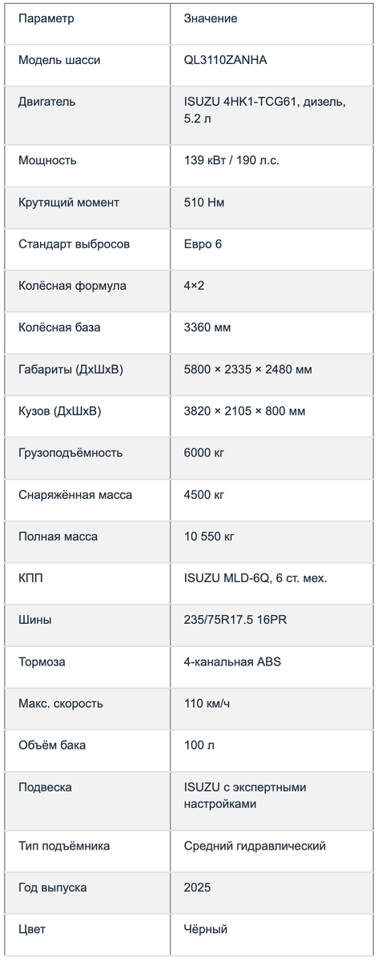The width and height of the screenshot is (378, 961).
Task: Click the brakes value 4-канальная ABS
Action: [232, 662]
